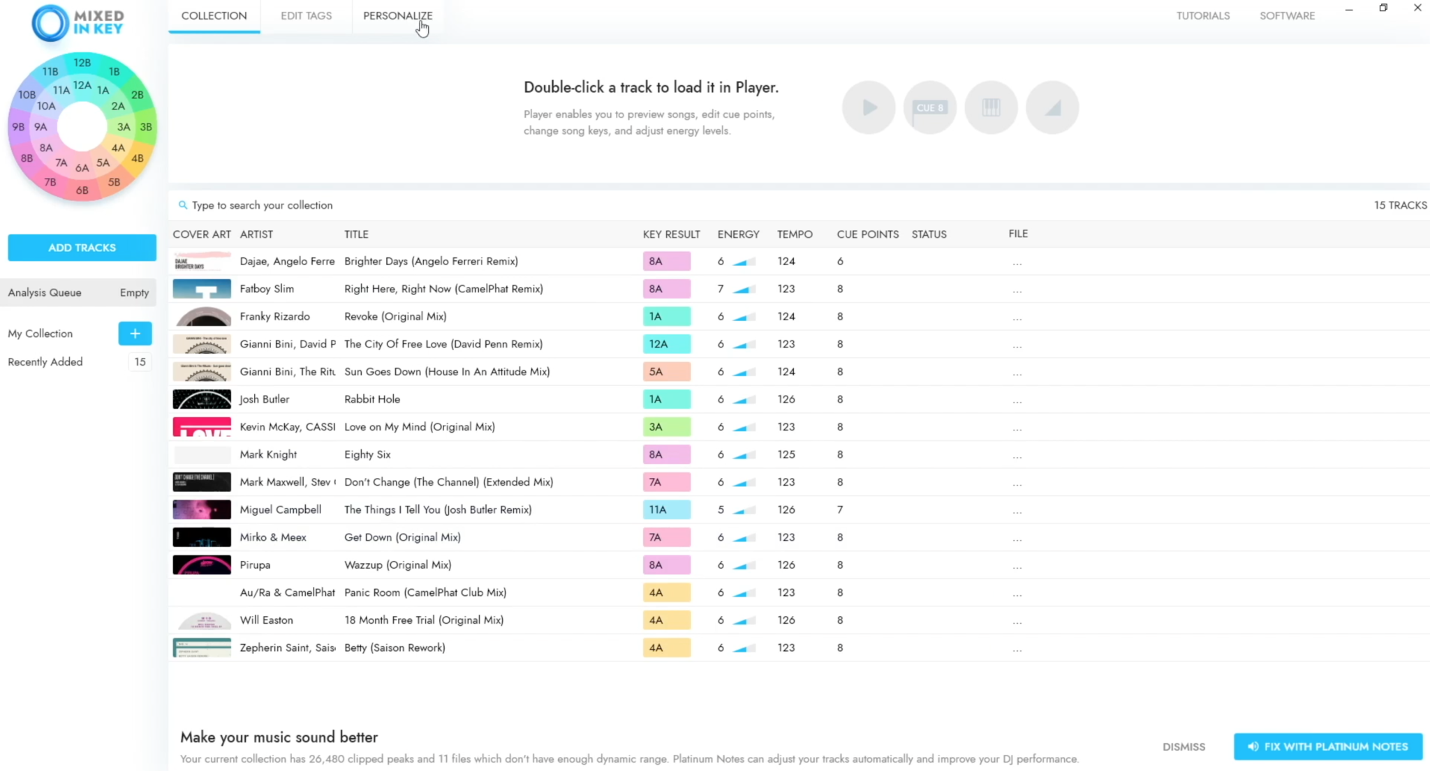Click the DISMISS button for Platinum Notes
Image resolution: width=1430 pixels, height=771 pixels.
tap(1184, 747)
